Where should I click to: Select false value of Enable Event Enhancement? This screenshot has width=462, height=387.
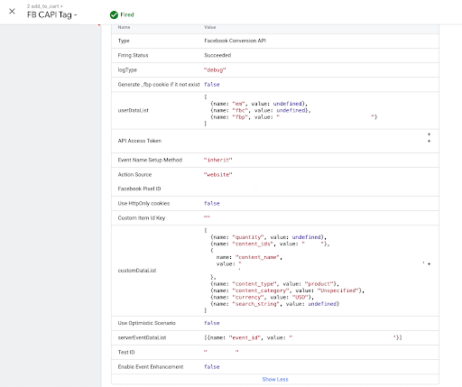click(212, 367)
